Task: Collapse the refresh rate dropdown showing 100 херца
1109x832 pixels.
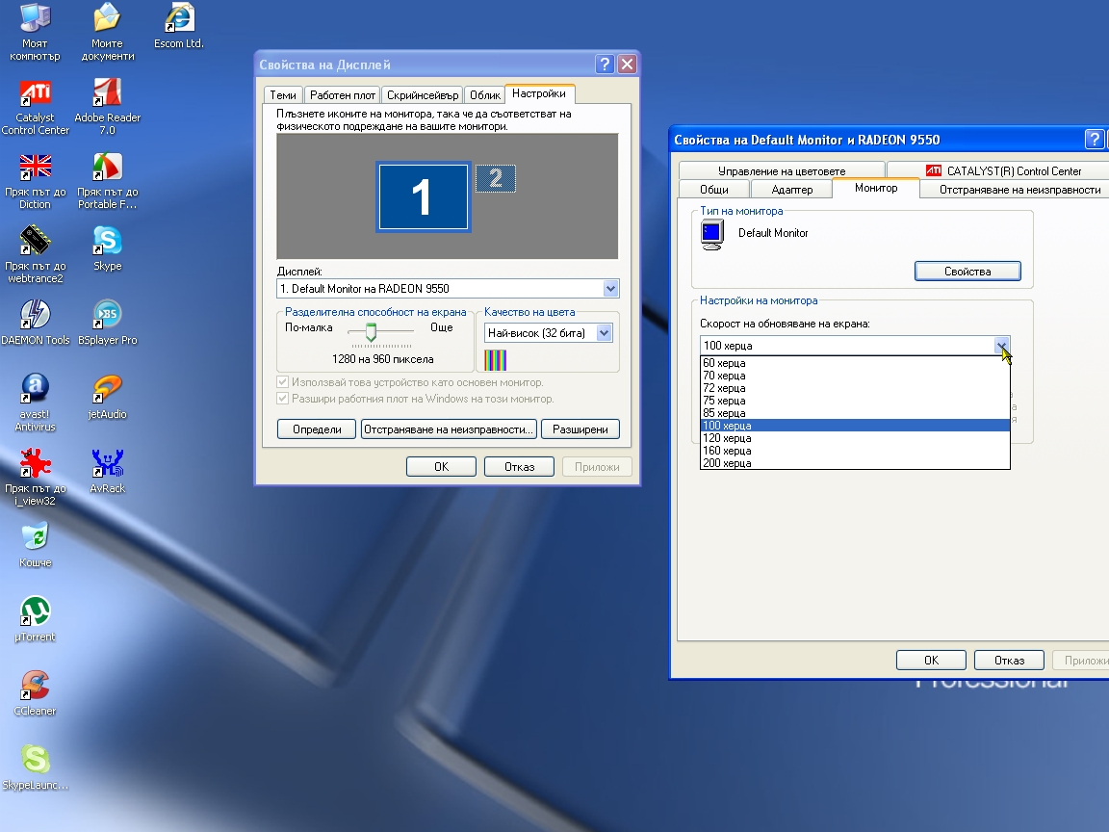Action: click(1001, 346)
